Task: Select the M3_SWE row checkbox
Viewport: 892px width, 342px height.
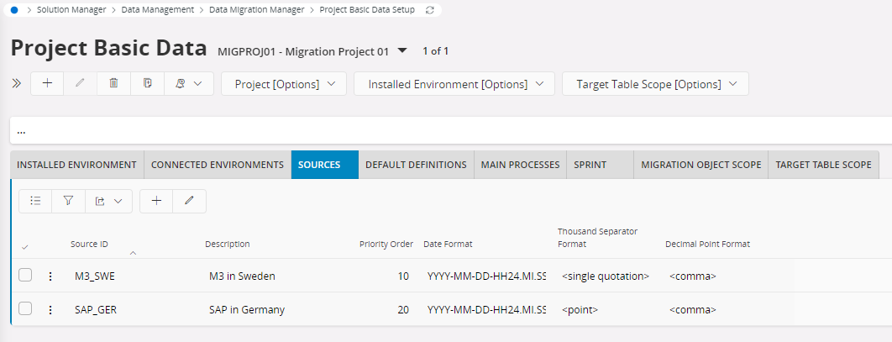Action: (25, 276)
